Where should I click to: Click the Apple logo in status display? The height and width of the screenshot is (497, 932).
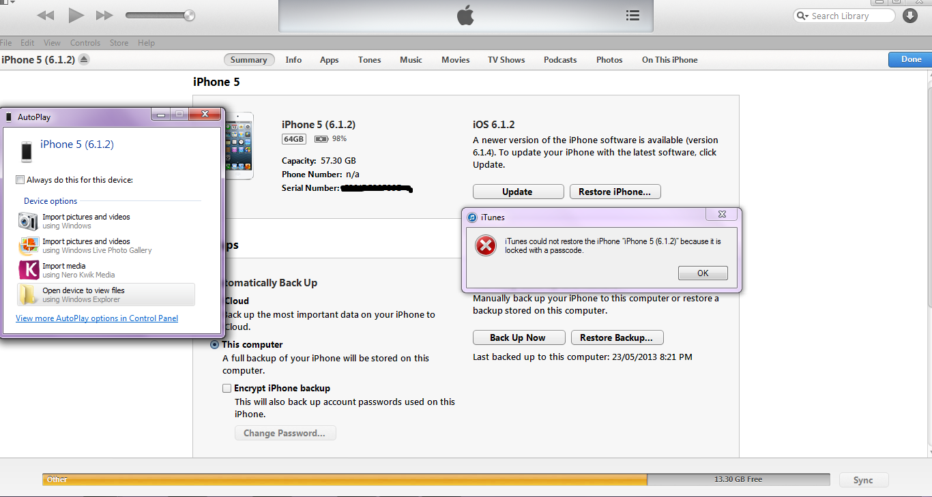465,16
